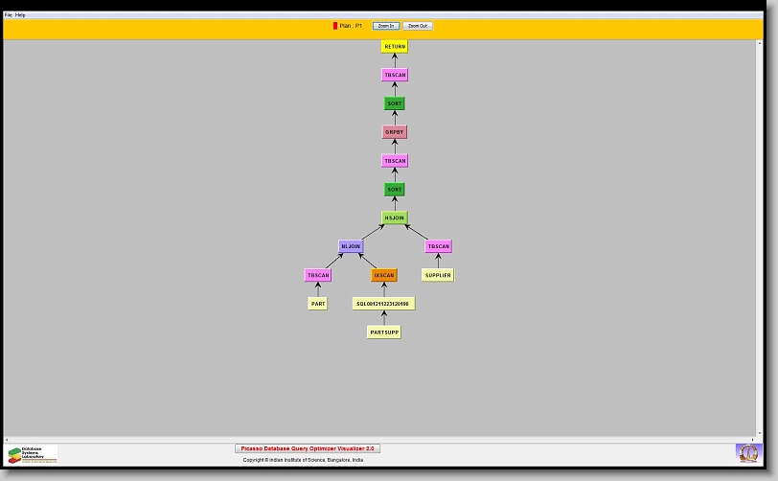Screen dimensions: 778x481
Task: Select the TBSCAN node above PART
Action: click(318, 275)
